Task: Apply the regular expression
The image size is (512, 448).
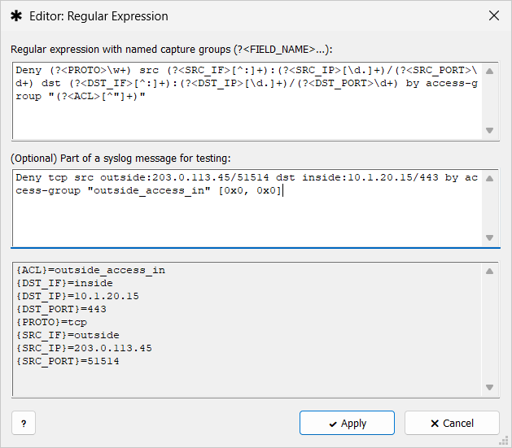Action: tap(347, 423)
